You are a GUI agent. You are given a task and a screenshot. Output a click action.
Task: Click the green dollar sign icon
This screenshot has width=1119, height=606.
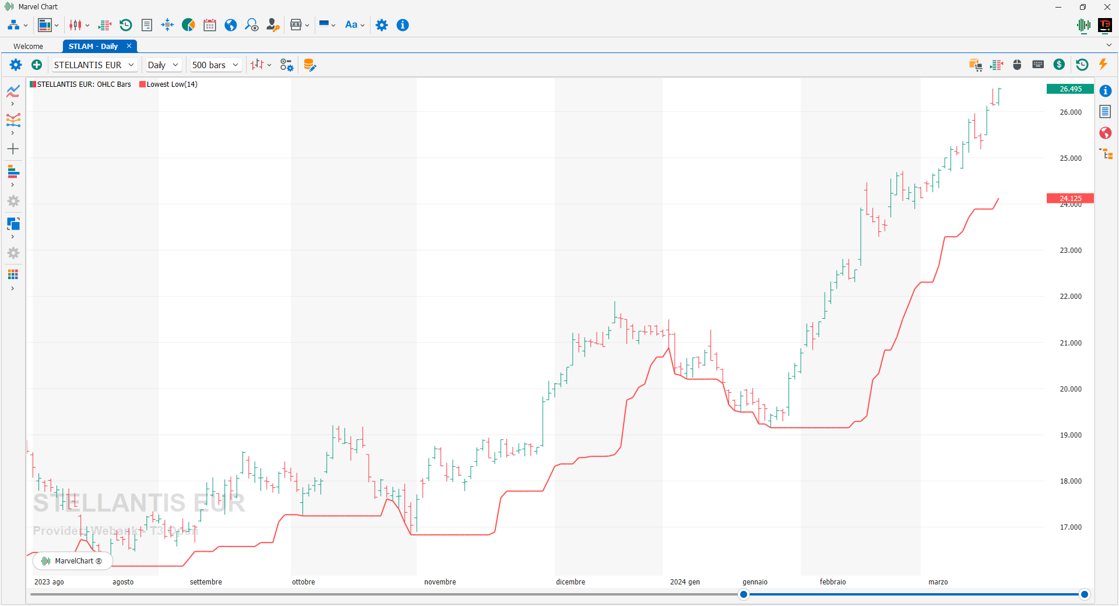tap(1059, 65)
